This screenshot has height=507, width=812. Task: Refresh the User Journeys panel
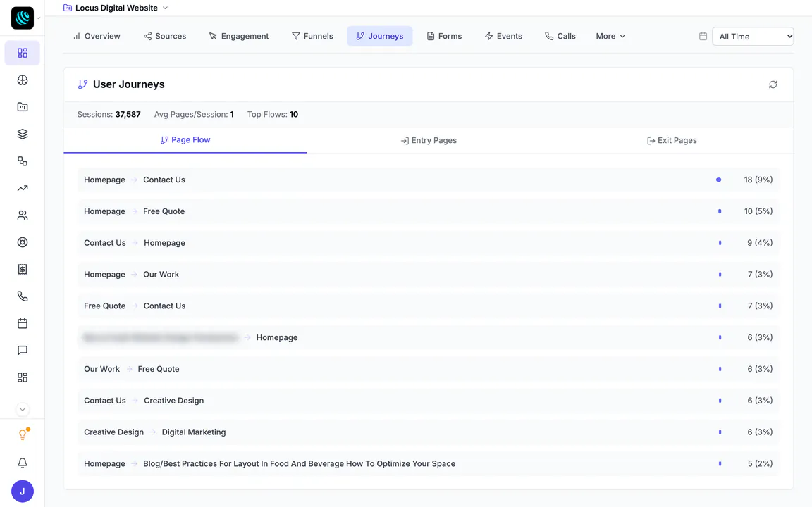[x=773, y=84]
